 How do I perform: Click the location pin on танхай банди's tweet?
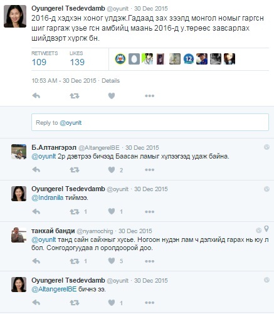coord(266,229)
